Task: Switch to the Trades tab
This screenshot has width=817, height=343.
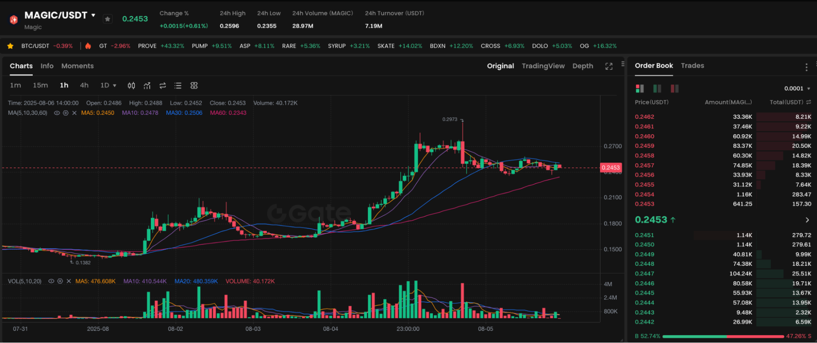Action: click(x=692, y=65)
